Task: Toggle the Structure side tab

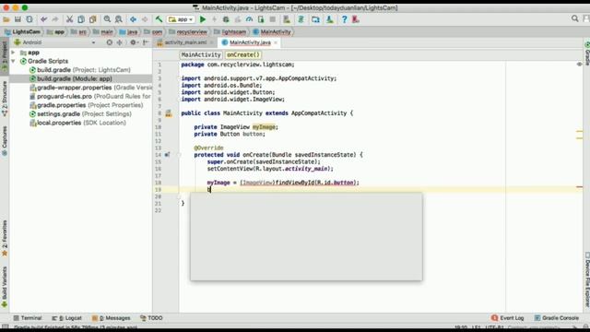Action: point(5,99)
